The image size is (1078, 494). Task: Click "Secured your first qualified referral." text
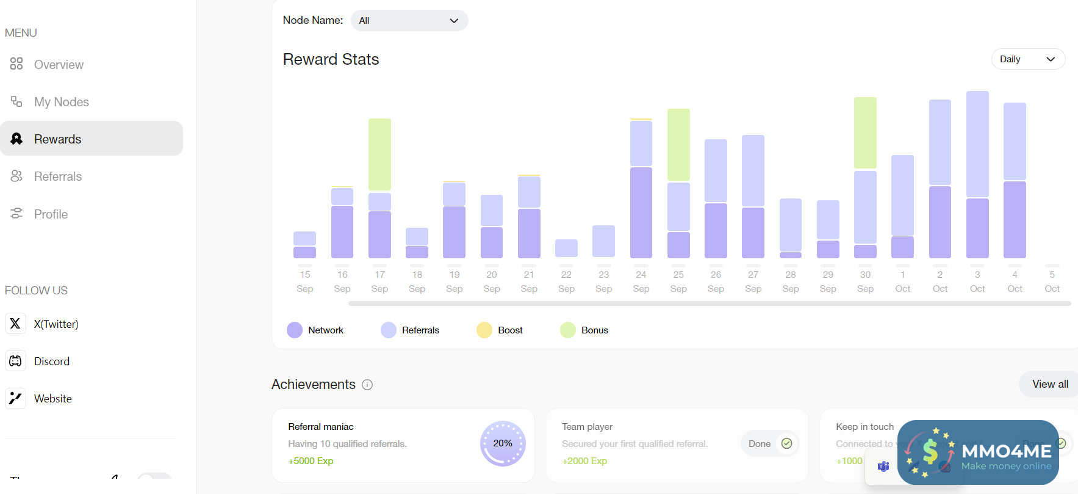click(x=635, y=444)
